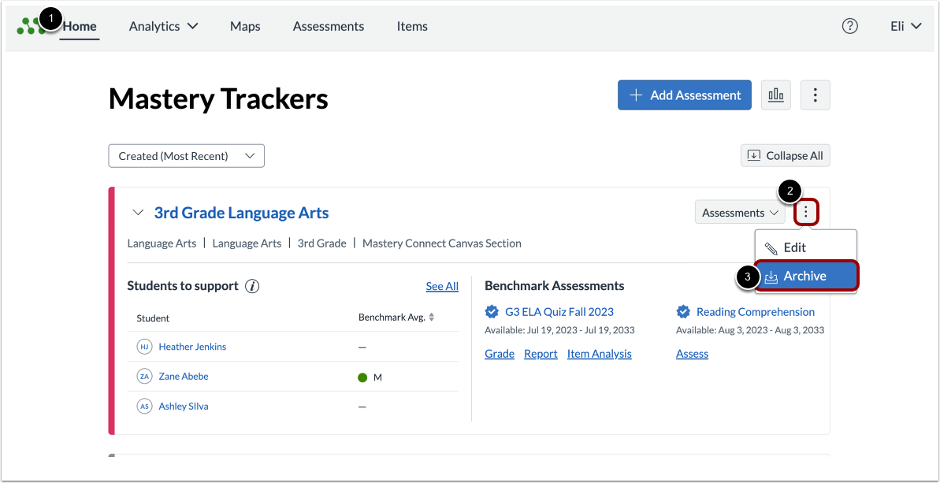Collapse the 3rd Grade Language Arts tracker
Screen dimensions: 940x483
coord(138,212)
